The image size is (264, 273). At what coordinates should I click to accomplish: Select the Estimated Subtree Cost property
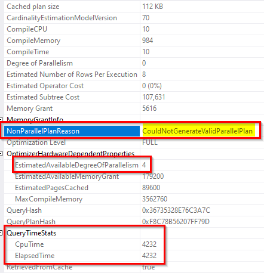coord(43,97)
